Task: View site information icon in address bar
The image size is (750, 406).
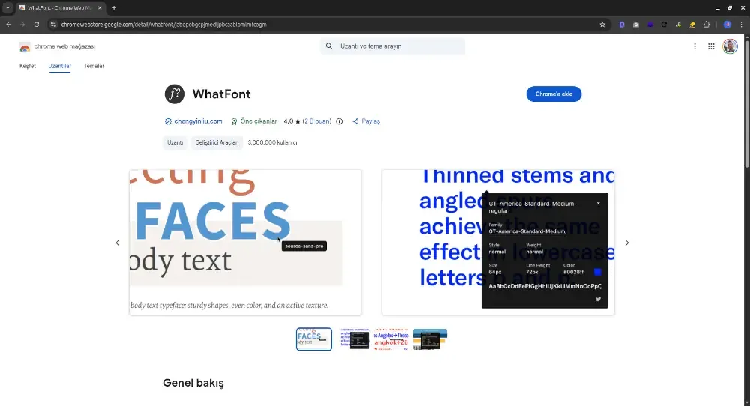Action: point(53,25)
